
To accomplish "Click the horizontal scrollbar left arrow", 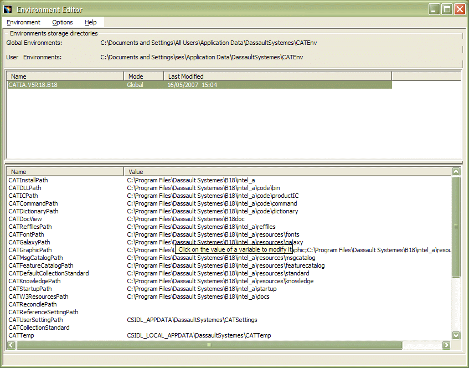I will [11, 345].
